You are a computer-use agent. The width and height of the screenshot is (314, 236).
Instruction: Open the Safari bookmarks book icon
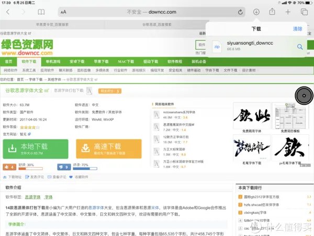click(x=41, y=12)
